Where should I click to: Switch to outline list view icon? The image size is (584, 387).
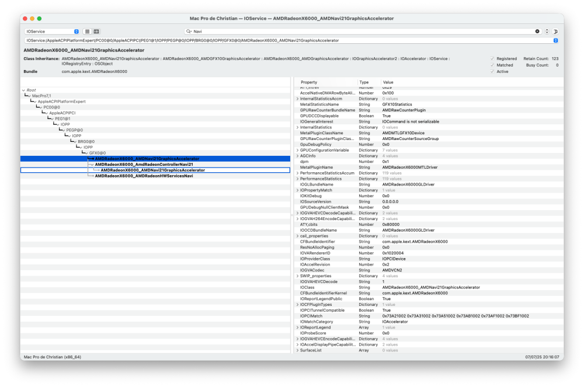pos(87,32)
